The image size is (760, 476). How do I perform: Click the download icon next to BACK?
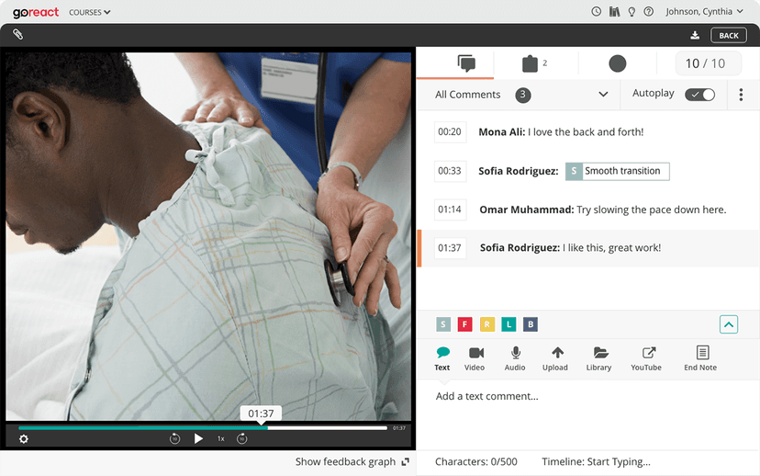[695, 36]
